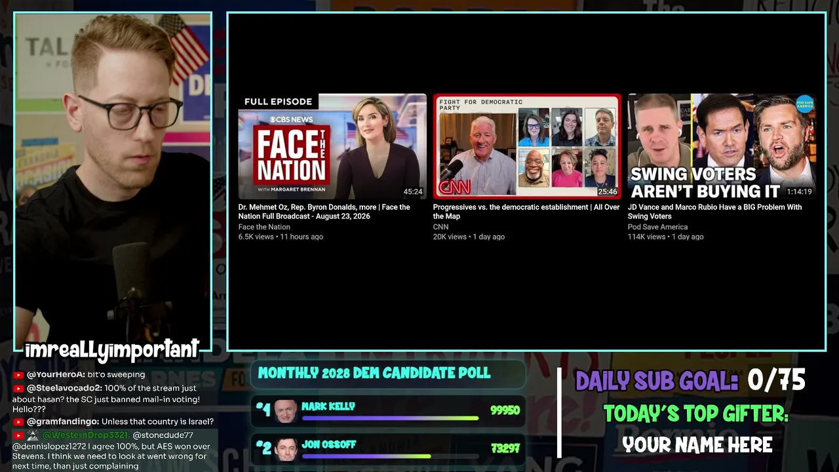Open the CNN Fight for Democratic Party thumbnail

[x=527, y=146]
